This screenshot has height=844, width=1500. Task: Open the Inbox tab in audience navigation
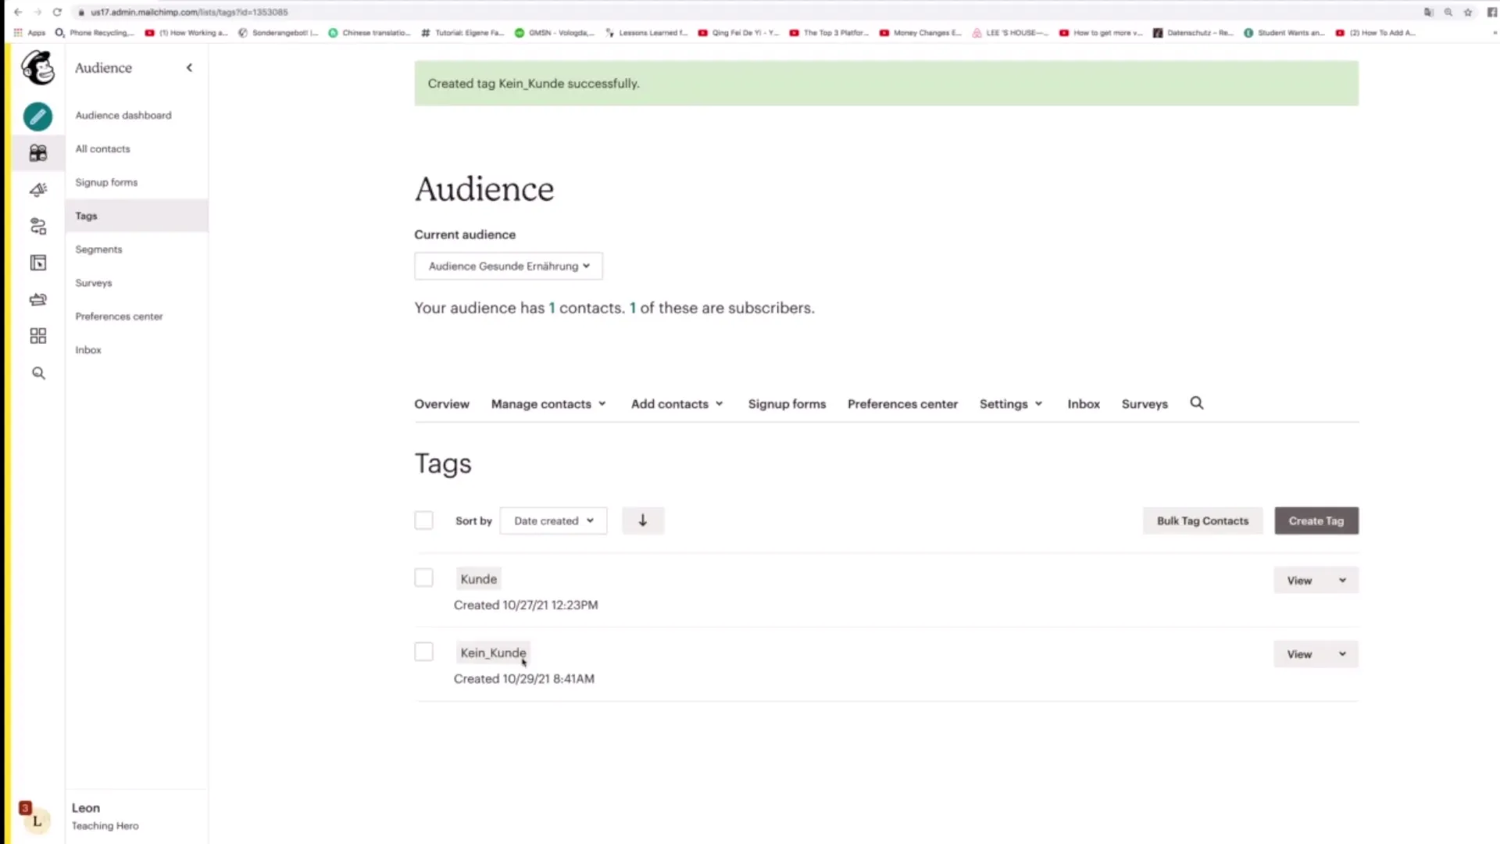(1084, 404)
